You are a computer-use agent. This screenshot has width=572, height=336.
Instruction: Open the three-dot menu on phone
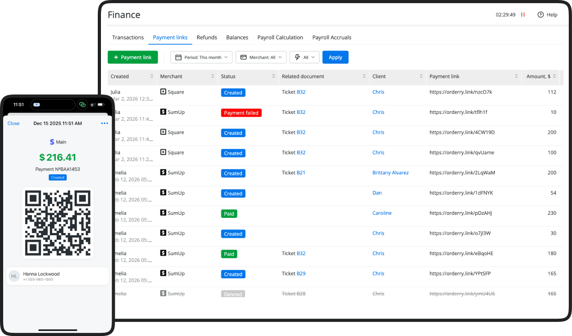pyautogui.click(x=104, y=123)
